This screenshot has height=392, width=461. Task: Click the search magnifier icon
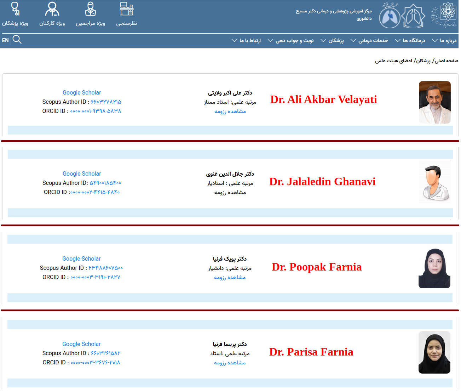[x=17, y=40]
